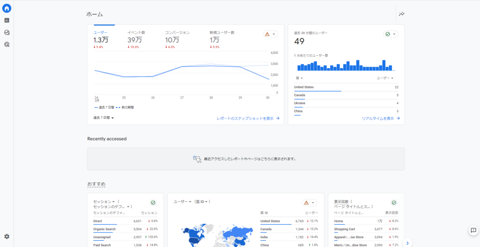
Task: Open the Home icon in sidebar
Action: click(7, 8)
